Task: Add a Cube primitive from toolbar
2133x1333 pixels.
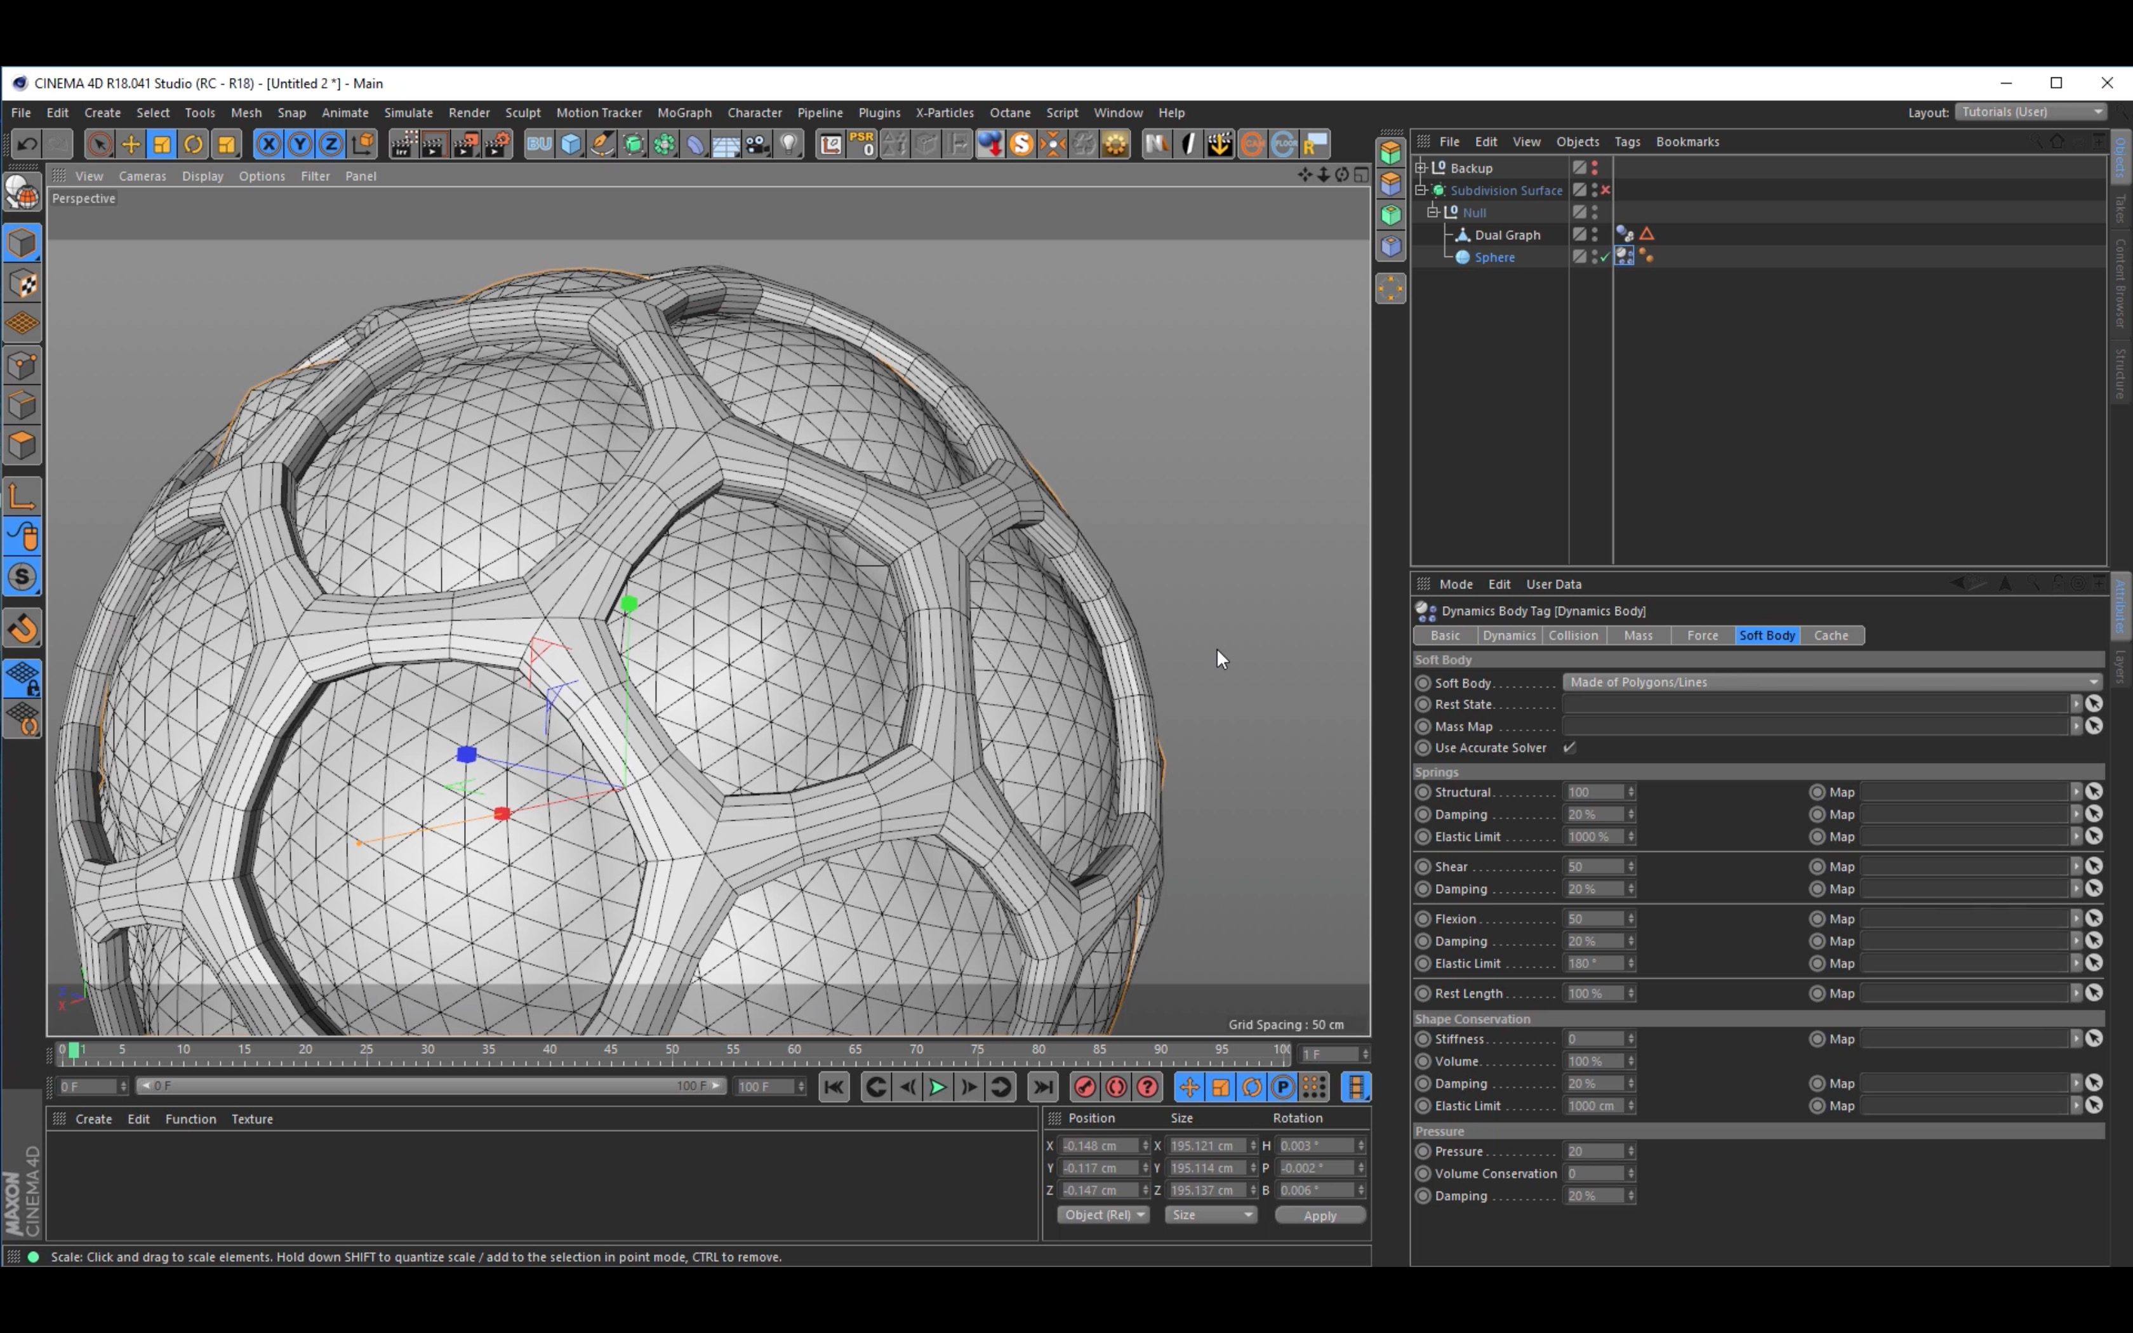Action: [x=571, y=143]
